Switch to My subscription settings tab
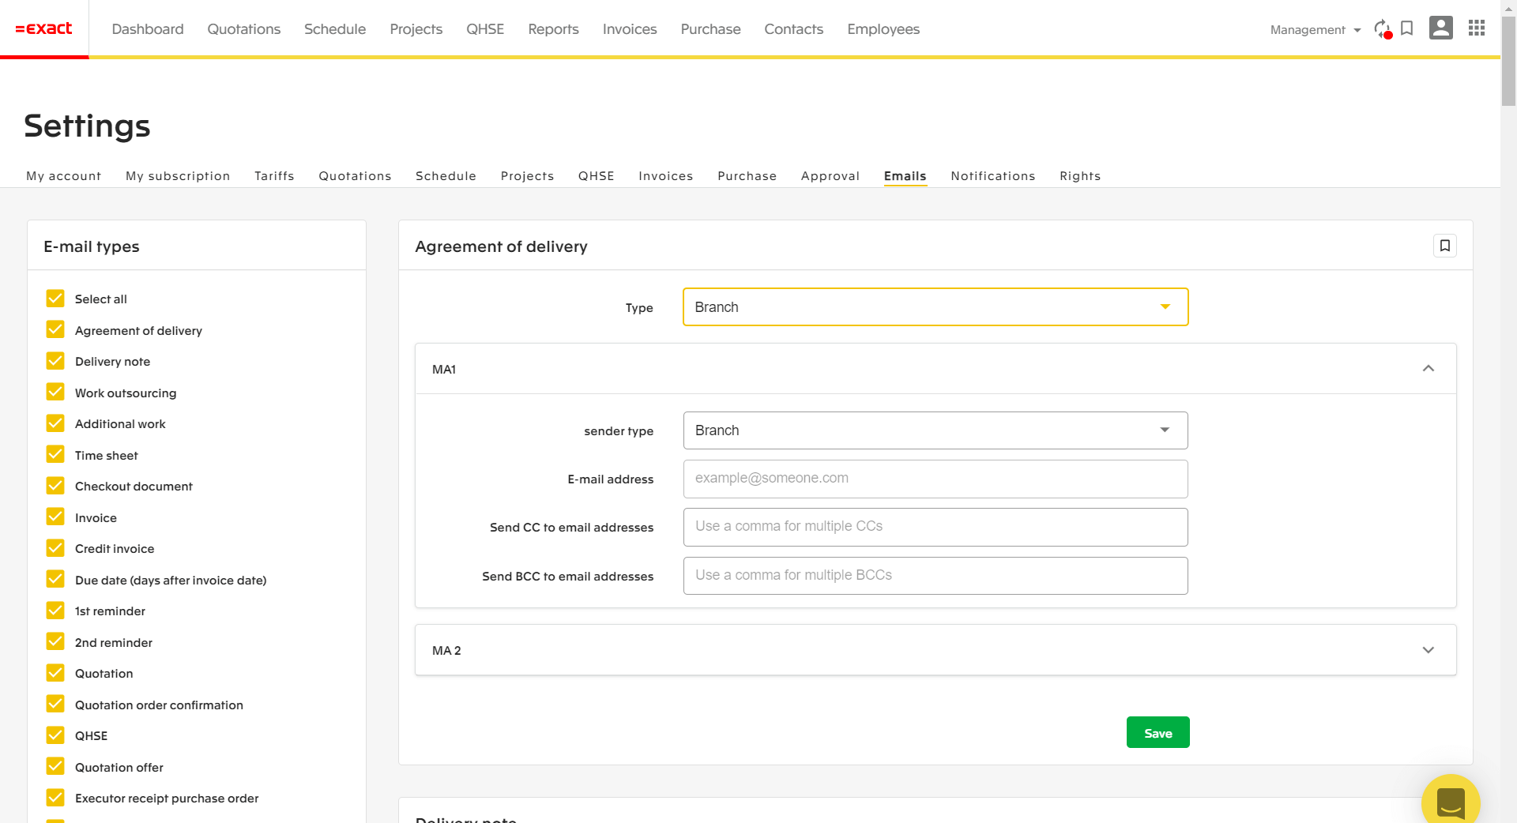The height and width of the screenshot is (823, 1517). point(178,175)
